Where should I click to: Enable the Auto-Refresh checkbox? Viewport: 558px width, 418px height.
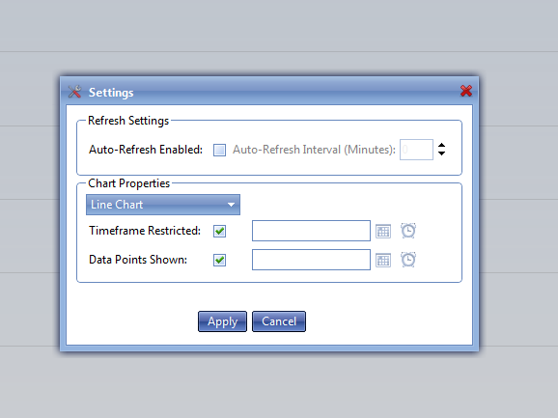[219, 151]
